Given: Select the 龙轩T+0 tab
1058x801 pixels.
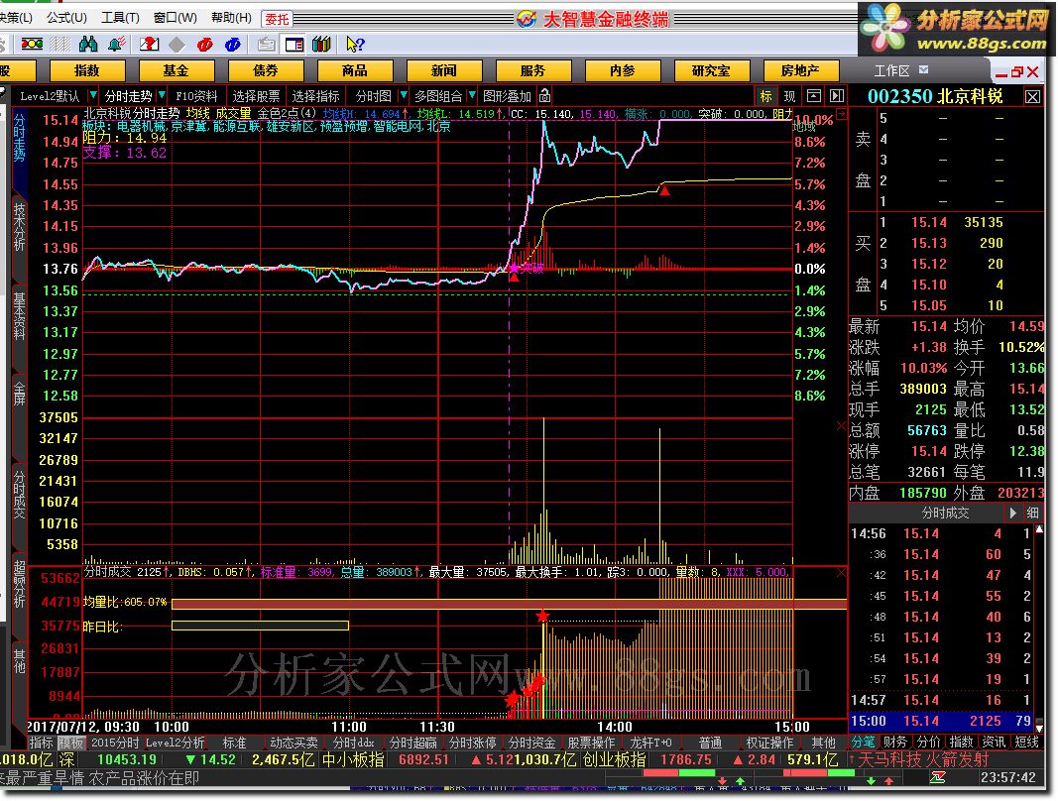Looking at the screenshot, I should [x=650, y=743].
